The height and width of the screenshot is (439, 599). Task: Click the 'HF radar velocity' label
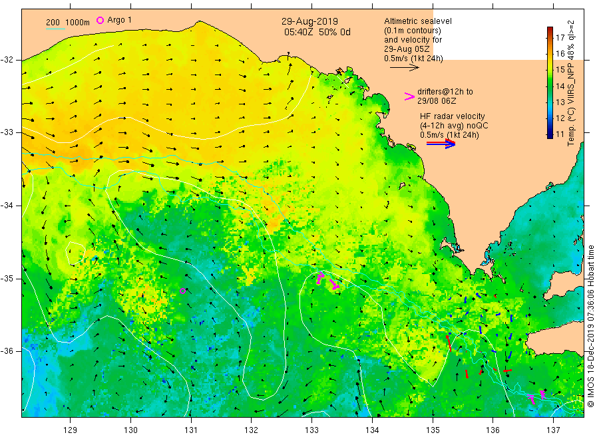tap(453, 116)
